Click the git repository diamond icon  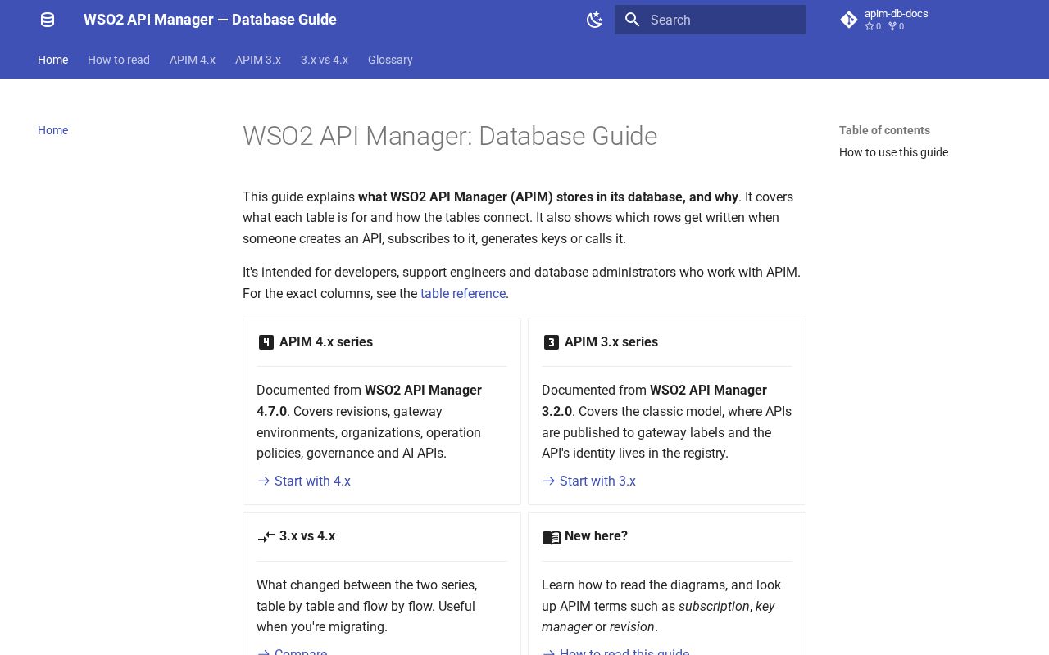click(849, 20)
